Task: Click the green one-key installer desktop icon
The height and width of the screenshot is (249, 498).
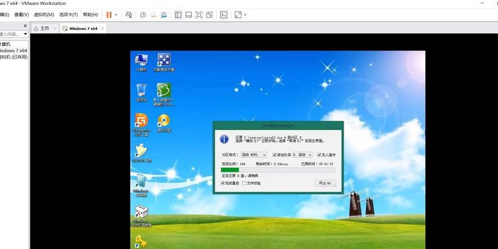Action: 164,95
